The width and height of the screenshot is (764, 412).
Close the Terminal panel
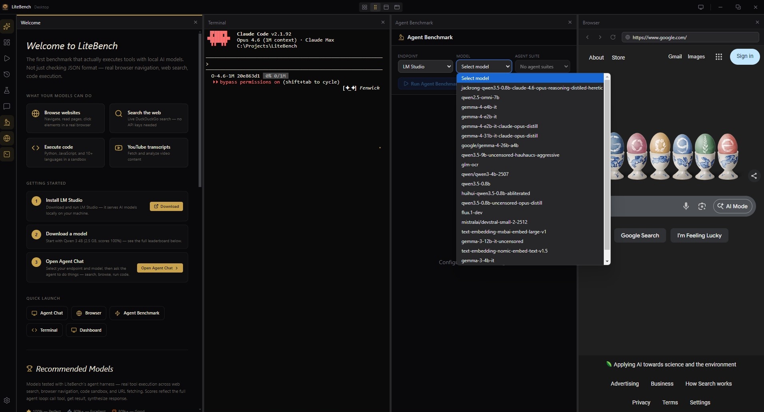[x=383, y=22]
